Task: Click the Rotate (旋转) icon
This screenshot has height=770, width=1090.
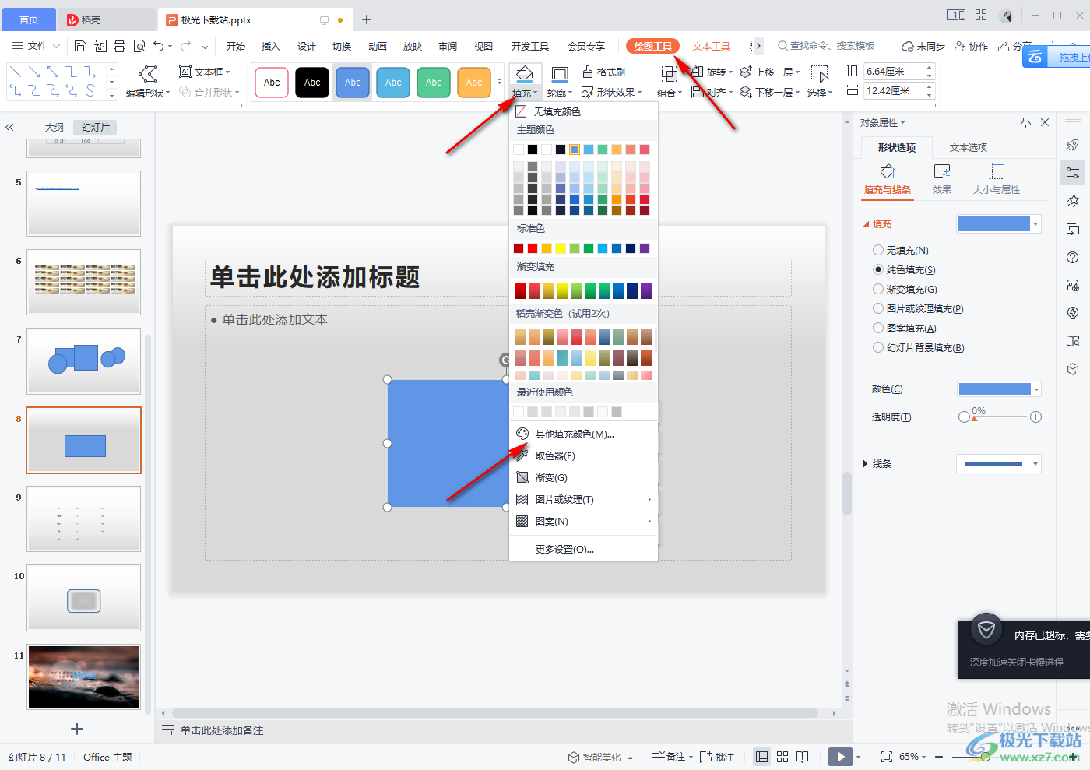Action: pos(698,72)
